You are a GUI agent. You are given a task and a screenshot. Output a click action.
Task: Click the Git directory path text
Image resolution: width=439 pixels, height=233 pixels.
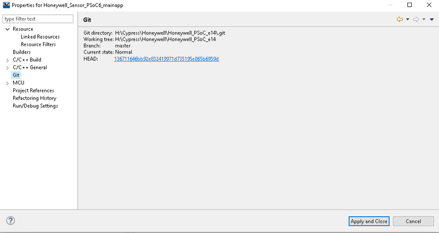pyautogui.click(x=170, y=33)
